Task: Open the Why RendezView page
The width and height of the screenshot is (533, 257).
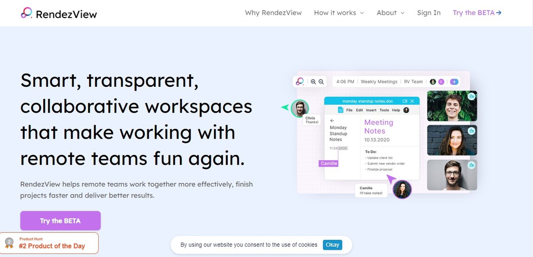Action: pos(273,13)
